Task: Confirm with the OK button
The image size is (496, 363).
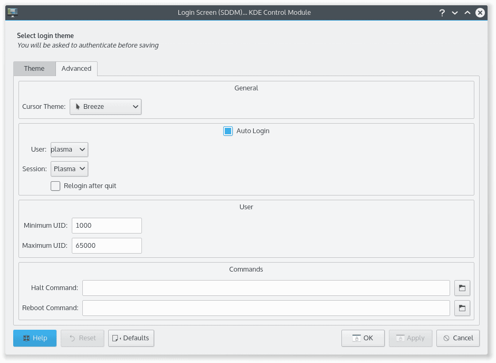Action: pyautogui.click(x=363, y=338)
